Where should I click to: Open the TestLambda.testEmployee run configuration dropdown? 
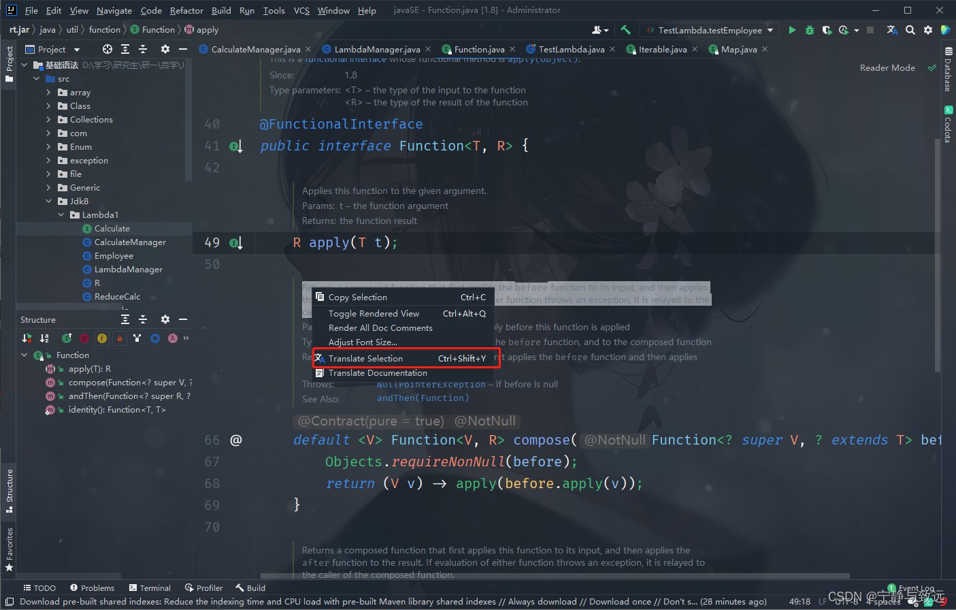click(710, 30)
